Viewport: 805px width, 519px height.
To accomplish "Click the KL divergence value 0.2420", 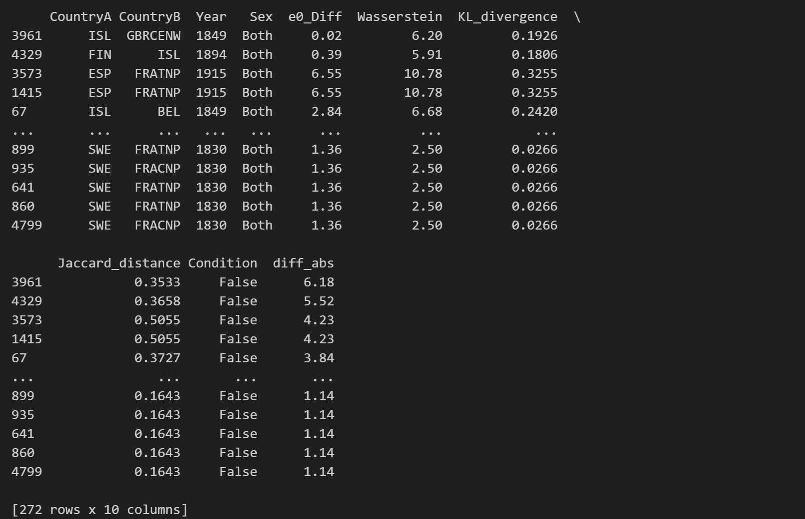I will (534, 112).
